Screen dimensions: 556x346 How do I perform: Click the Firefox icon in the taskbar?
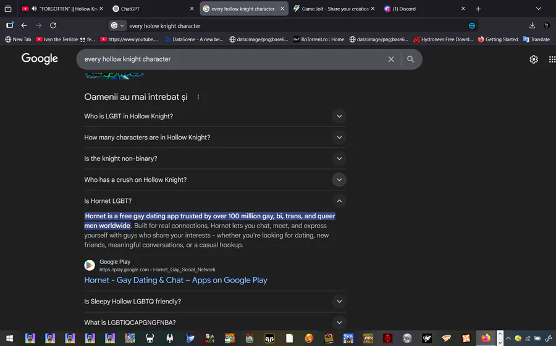click(486, 338)
